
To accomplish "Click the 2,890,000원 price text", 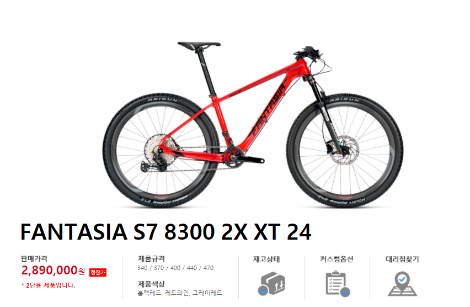I will point(54,271).
